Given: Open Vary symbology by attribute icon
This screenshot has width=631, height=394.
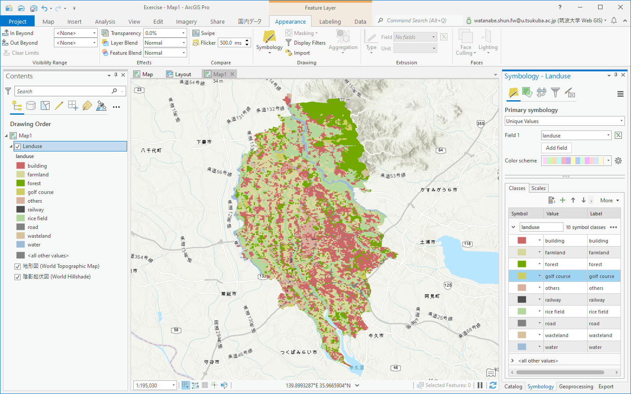Looking at the screenshot, I should click(x=527, y=92).
